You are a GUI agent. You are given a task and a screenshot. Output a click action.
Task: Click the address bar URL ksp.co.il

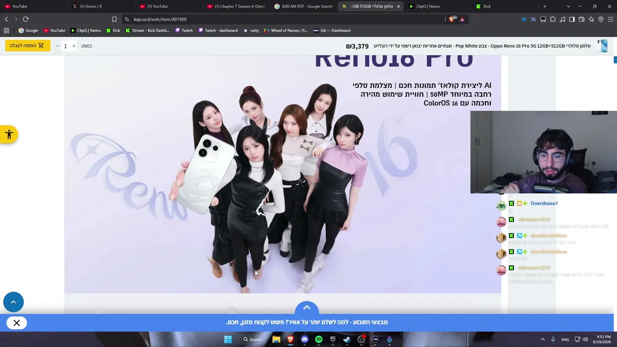(160, 19)
